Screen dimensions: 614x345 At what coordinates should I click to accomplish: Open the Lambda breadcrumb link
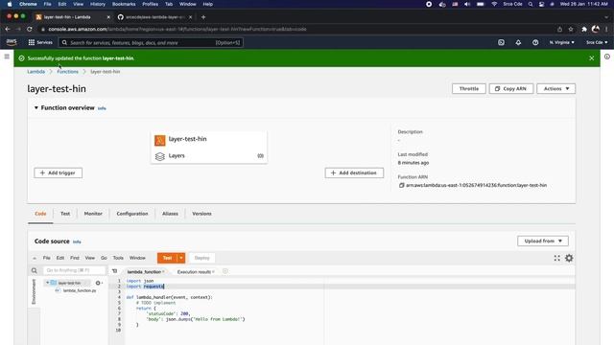36,72
